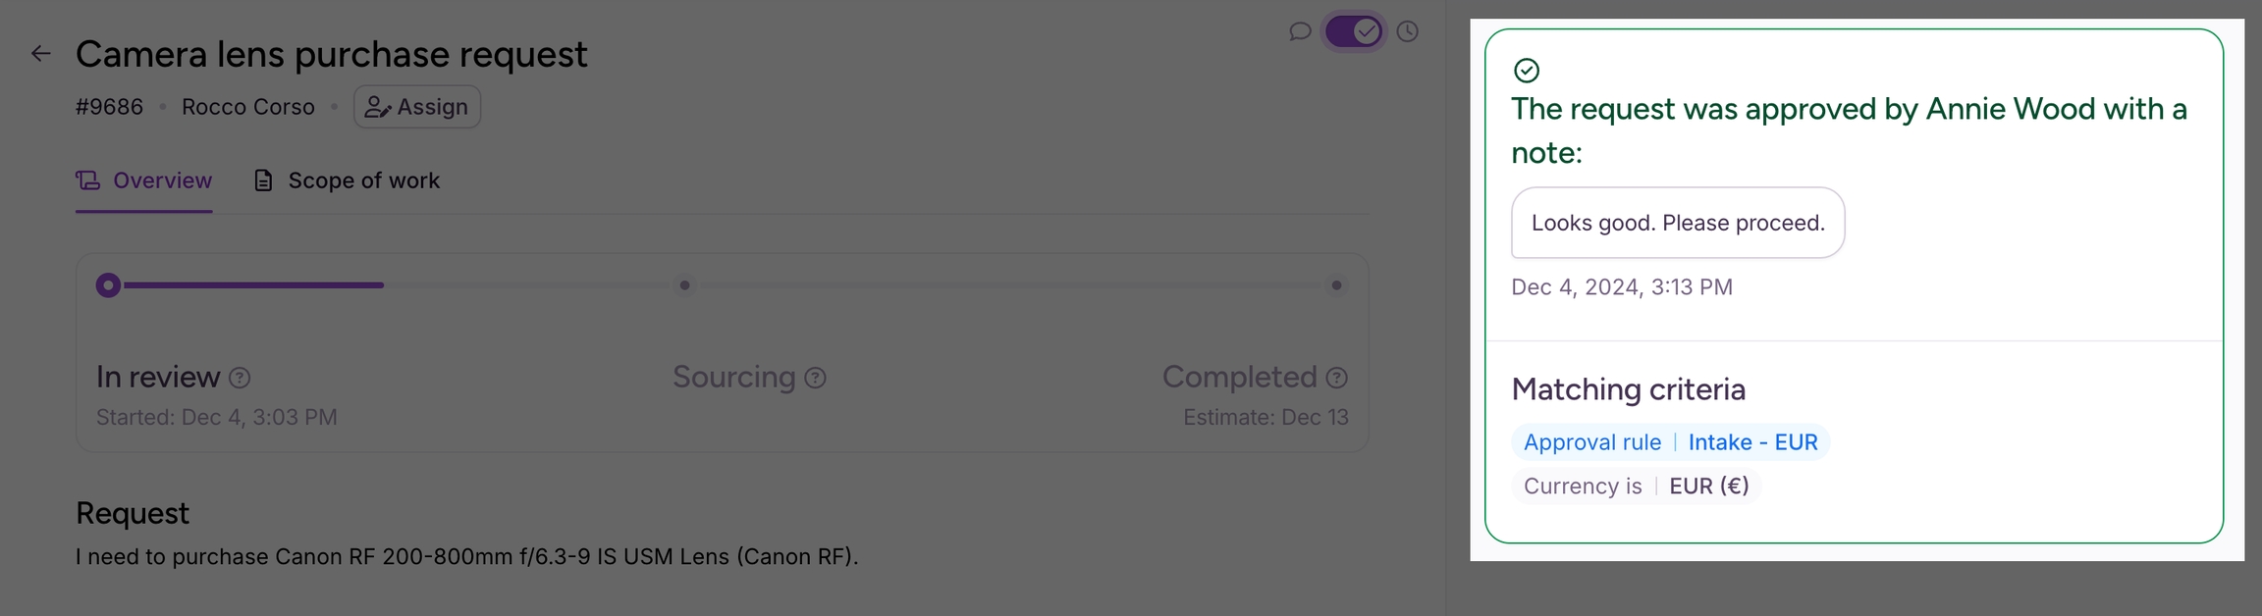Click the Rocco Corso requester name
2262x616 pixels.
click(248, 107)
